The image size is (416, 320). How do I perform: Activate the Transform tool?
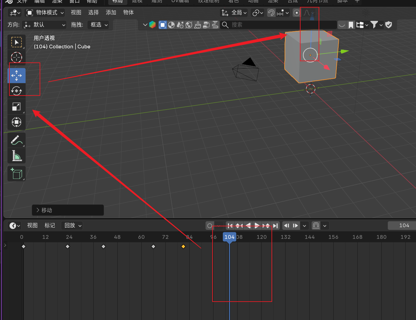click(17, 122)
